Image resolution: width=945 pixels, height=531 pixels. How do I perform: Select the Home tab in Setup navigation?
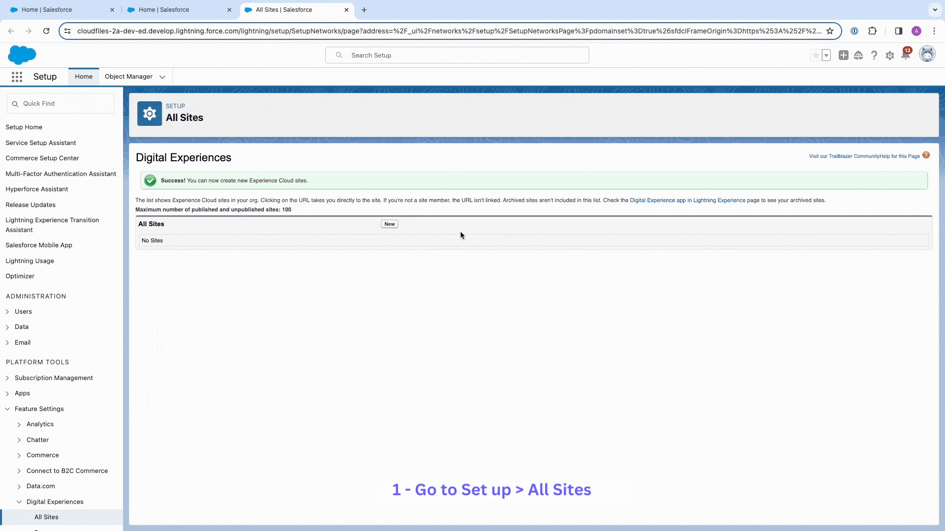[x=84, y=77]
